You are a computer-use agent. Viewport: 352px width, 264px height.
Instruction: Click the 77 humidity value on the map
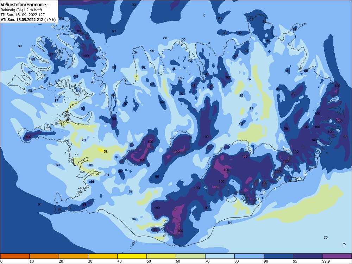[x=76, y=155]
